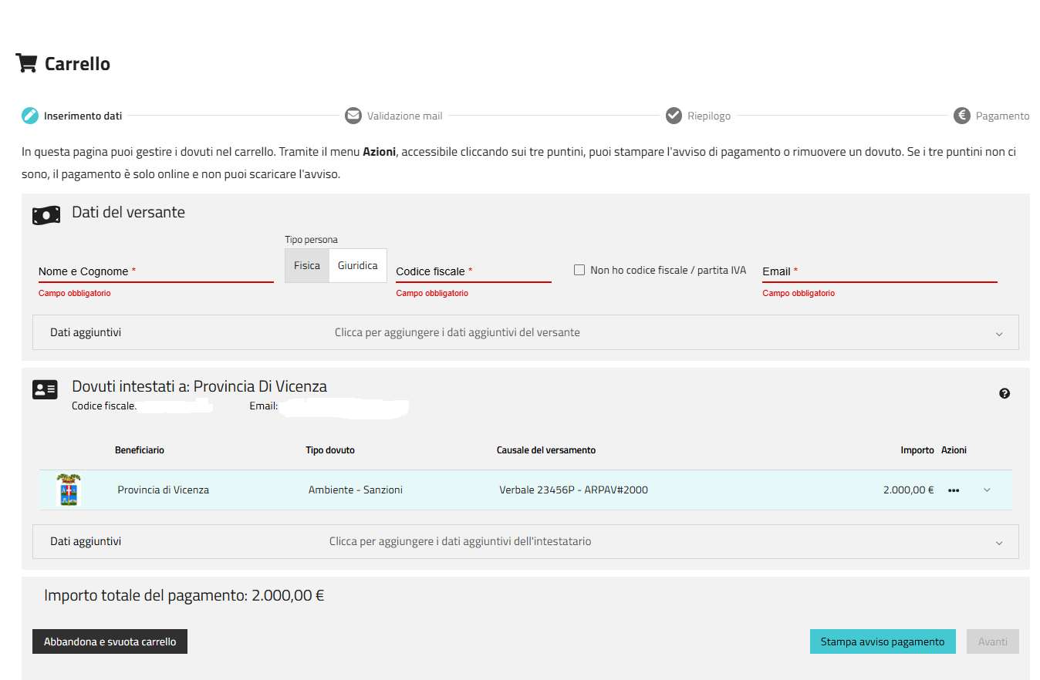
Task: Click the ID card icon beside Dovuti intestati
Action: [x=45, y=389]
